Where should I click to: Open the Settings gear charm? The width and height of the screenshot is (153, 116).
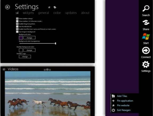(x=146, y=67)
